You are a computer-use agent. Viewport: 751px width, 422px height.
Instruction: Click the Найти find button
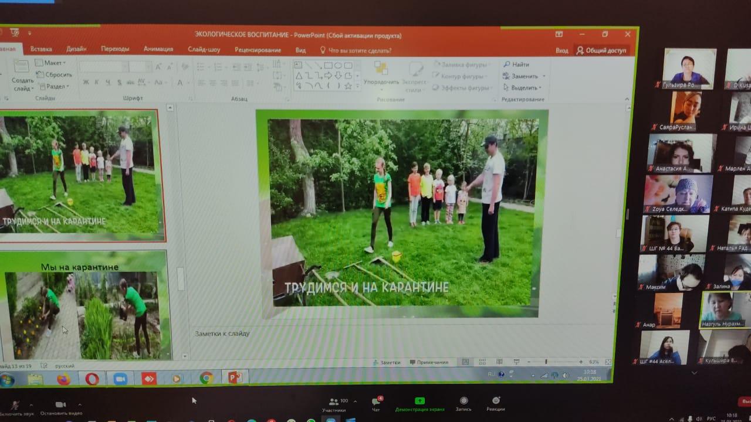click(516, 64)
